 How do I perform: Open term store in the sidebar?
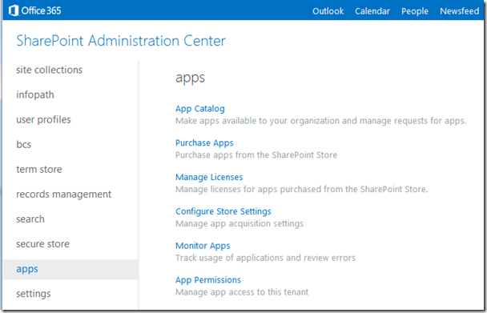[x=39, y=169]
